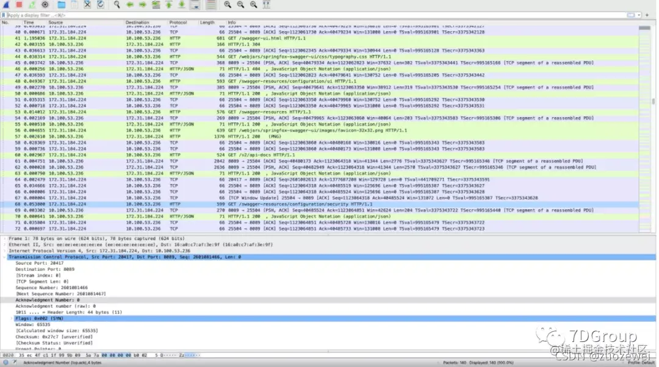Apply display filter arrow button
The width and height of the screenshot is (659, 367).
click(x=631, y=15)
